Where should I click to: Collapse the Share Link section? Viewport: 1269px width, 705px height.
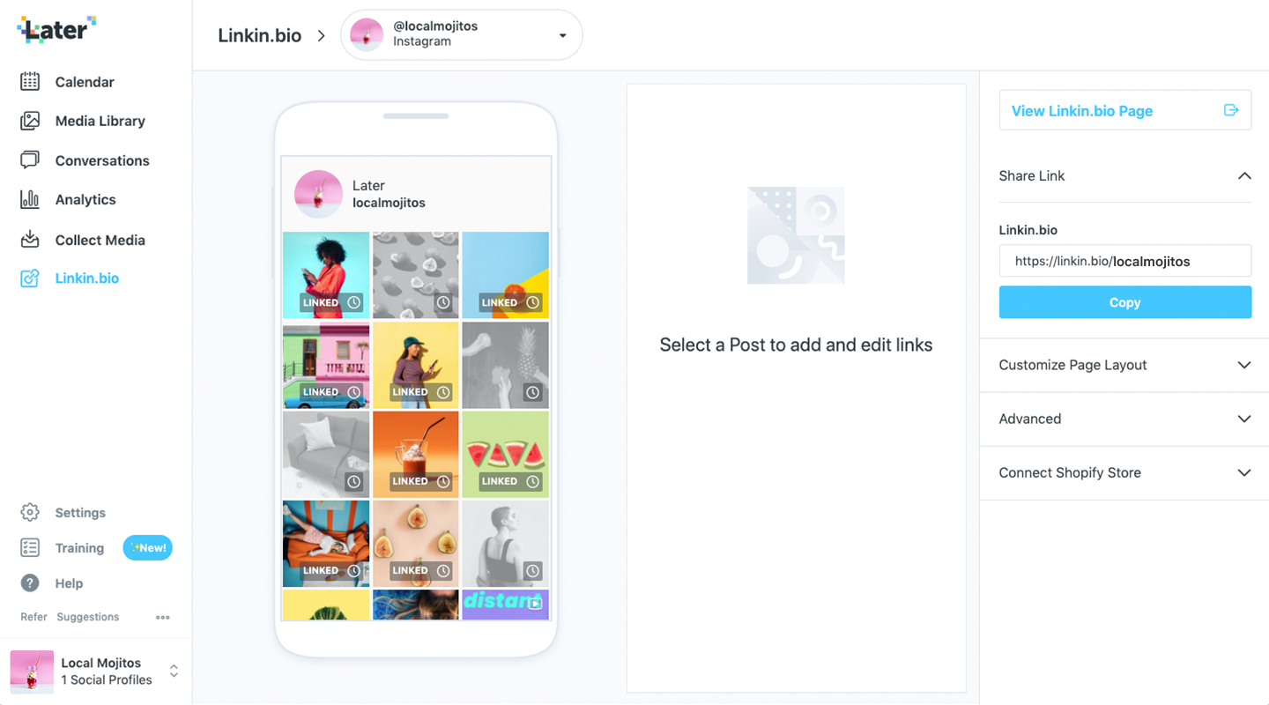coord(1124,175)
